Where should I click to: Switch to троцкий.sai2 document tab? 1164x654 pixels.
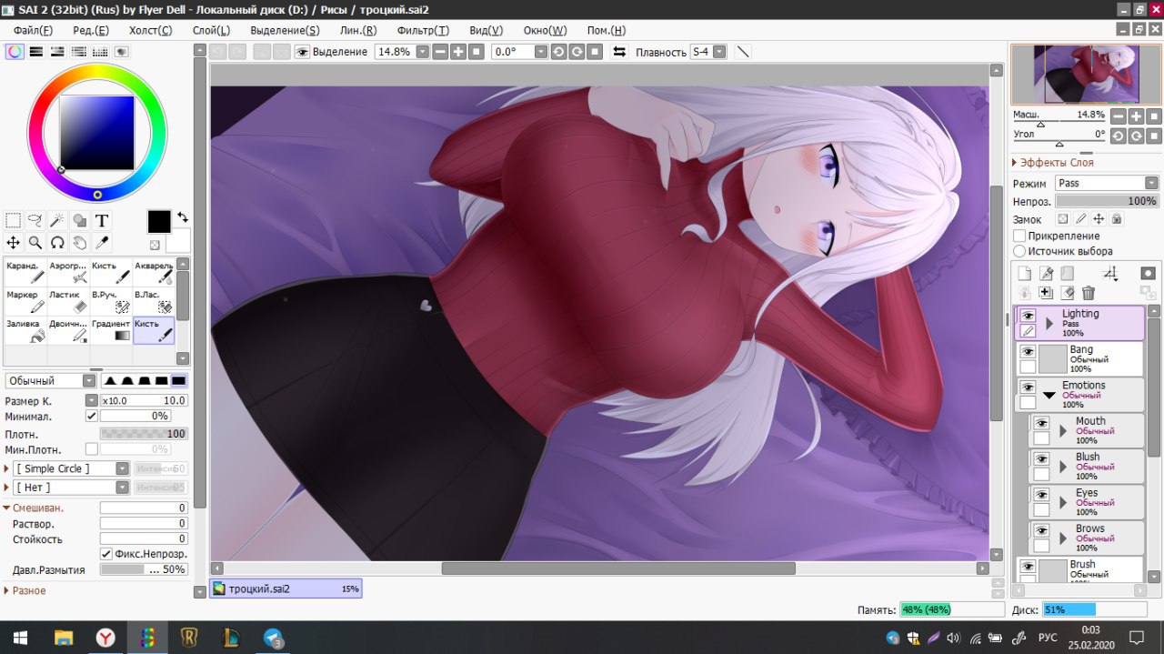[x=286, y=589]
